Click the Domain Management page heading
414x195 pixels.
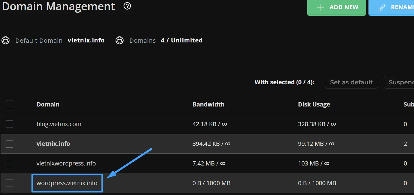coord(59,6)
